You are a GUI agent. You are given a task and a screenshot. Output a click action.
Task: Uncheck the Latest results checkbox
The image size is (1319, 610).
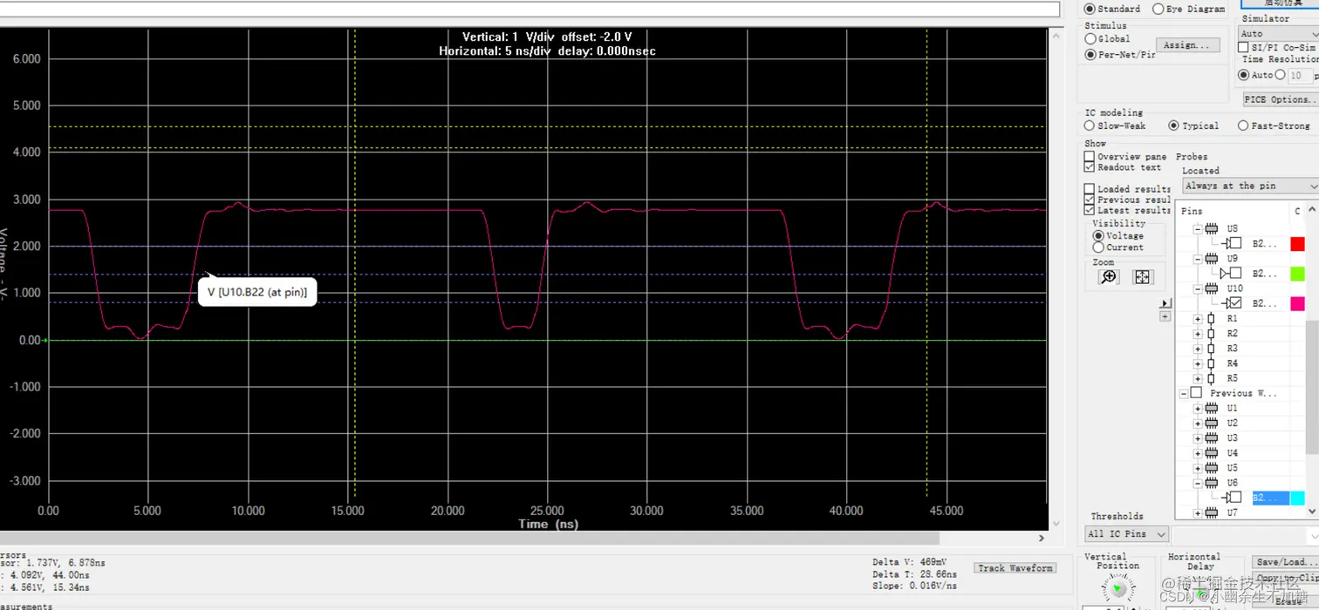tap(1089, 210)
